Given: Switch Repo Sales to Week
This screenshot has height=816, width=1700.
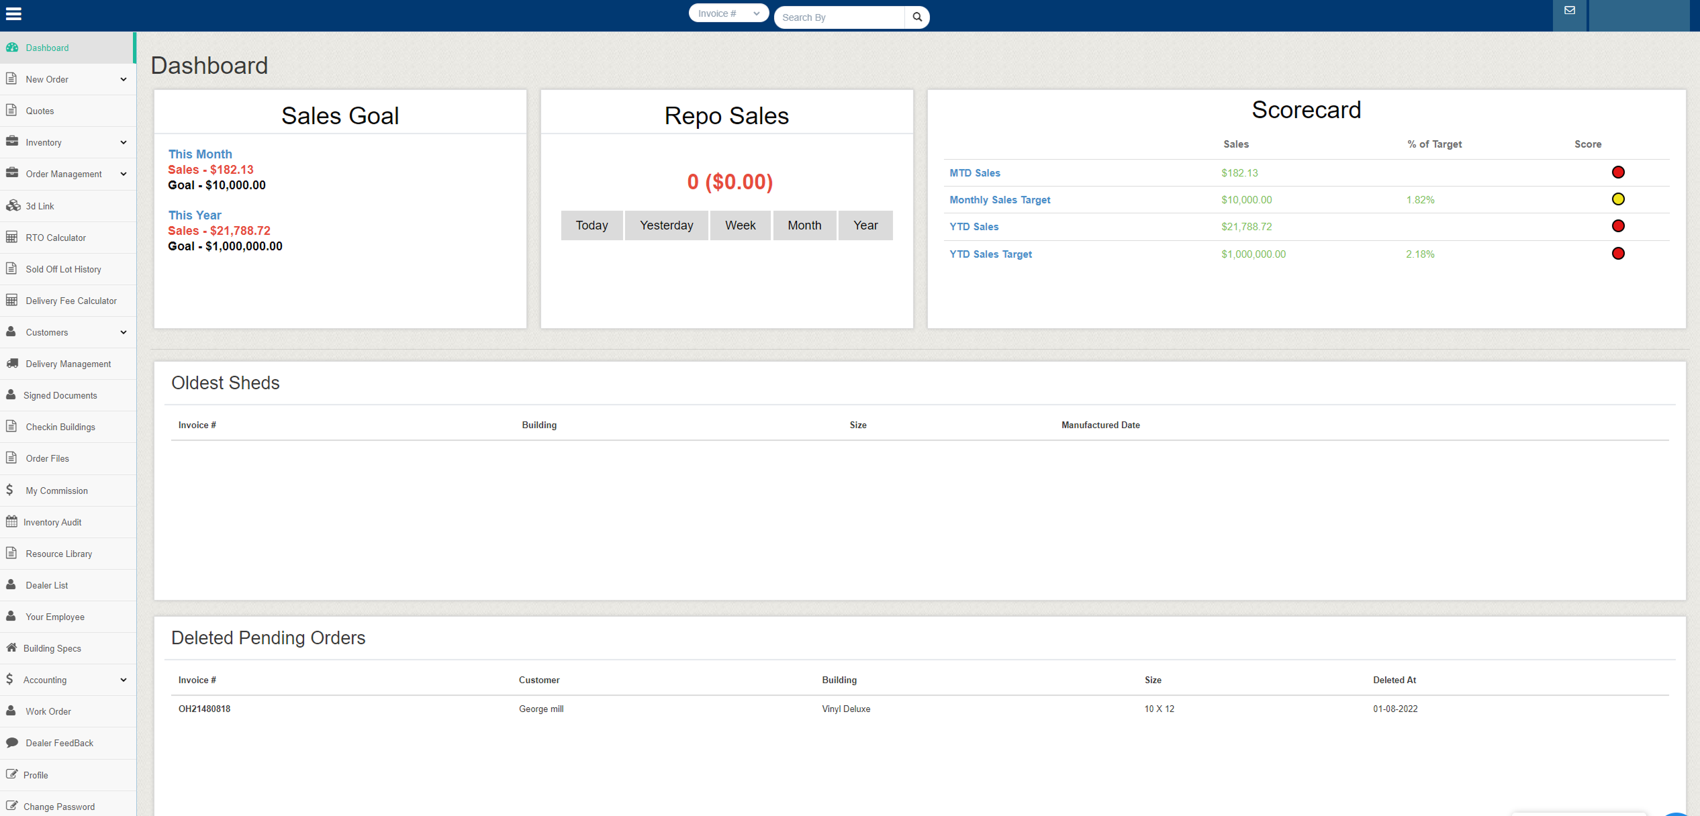Looking at the screenshot, I should (740, 225).
